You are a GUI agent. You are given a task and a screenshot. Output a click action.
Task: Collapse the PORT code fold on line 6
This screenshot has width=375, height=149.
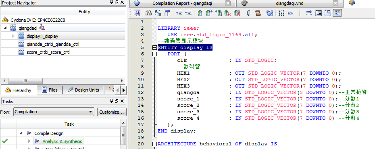[155, 54]
